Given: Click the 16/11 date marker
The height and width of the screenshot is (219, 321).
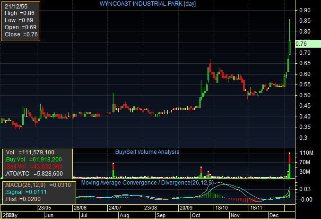Looking at the screenshot, I should tap(256, 208).
